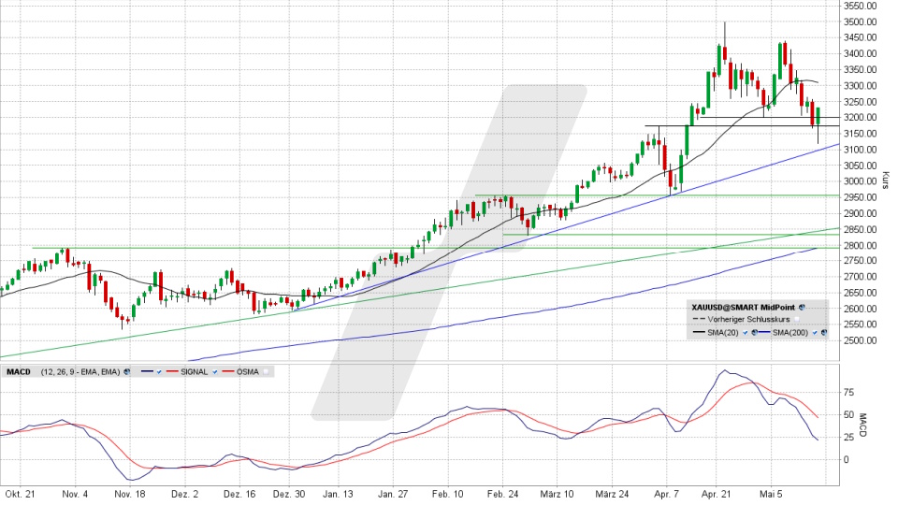Viewport: 898px width, 505px height.
Task: Click the bold MACD panel title
Action: 19,371
